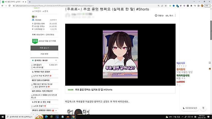Collapse the 즐겨찾는 게시판 section arrow
This screenshot has width=212, height=119.
pos(56,61)
